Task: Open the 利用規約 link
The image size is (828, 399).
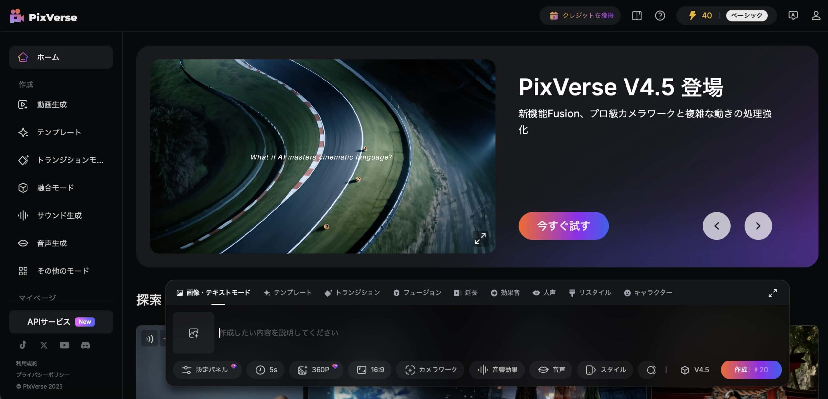Action: click(x=27, y=363)
